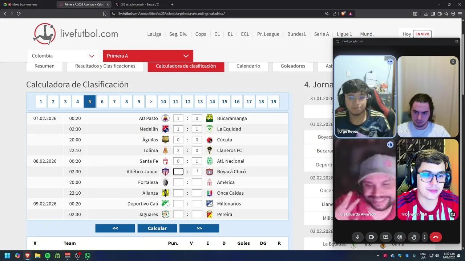Open browser zoom control

(x=327, y=13)
